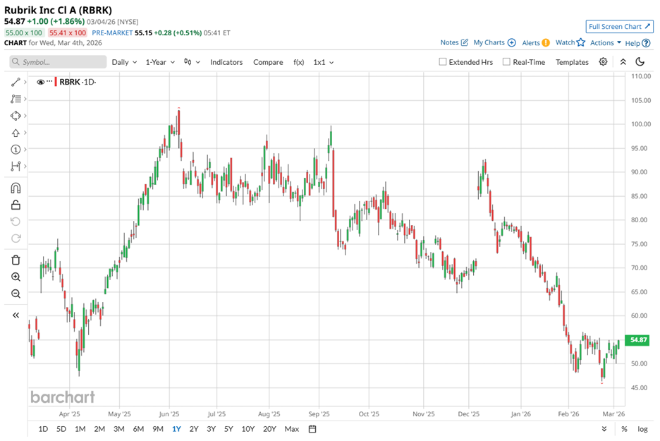Enable the magnet snap mode
The image size is (660, 441).
tap(16, 188)
